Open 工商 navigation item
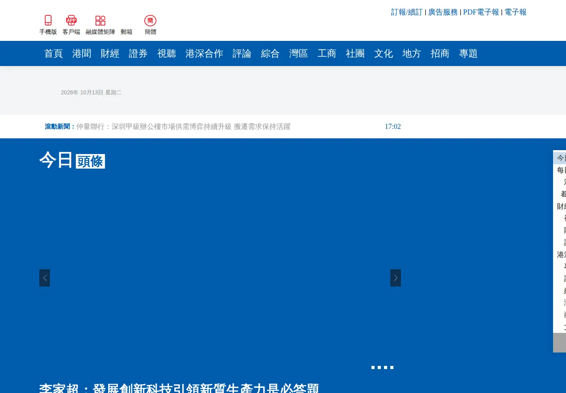This screenshot has width=566, height=393. coord(327,53)
